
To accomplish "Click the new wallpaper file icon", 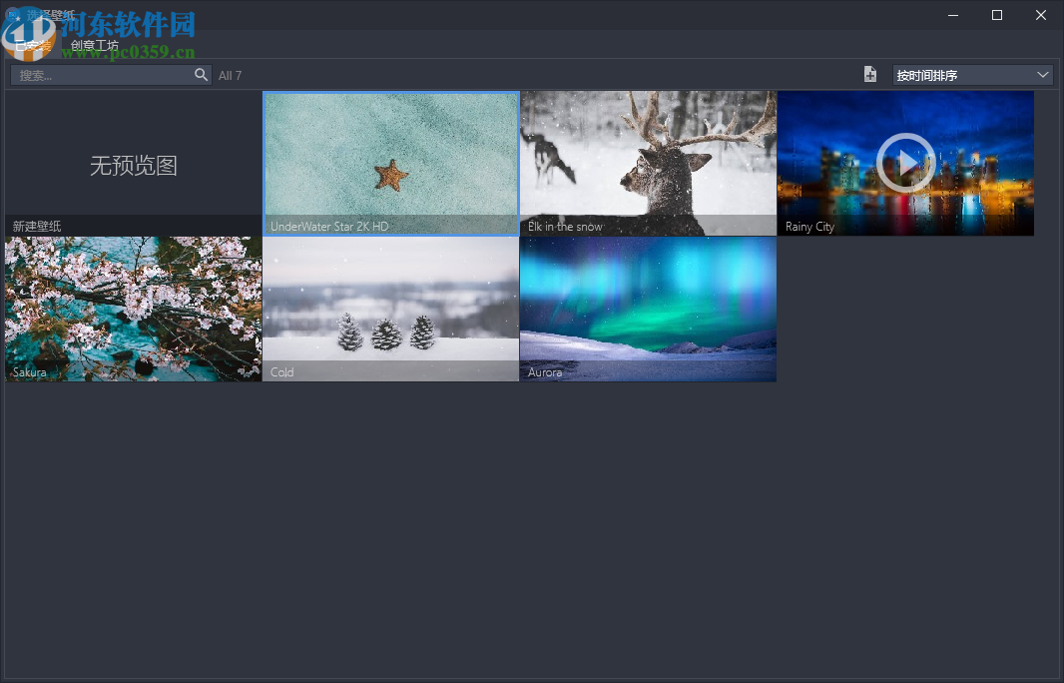I will [870, 75].
